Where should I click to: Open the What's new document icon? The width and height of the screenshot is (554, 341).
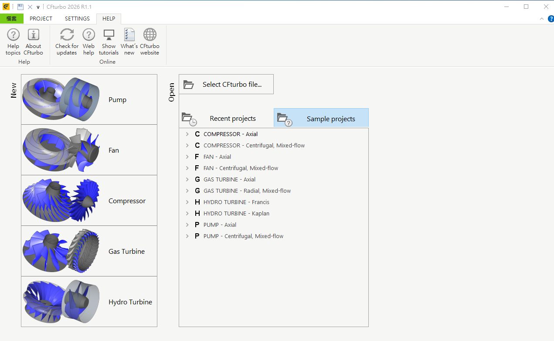129,42
